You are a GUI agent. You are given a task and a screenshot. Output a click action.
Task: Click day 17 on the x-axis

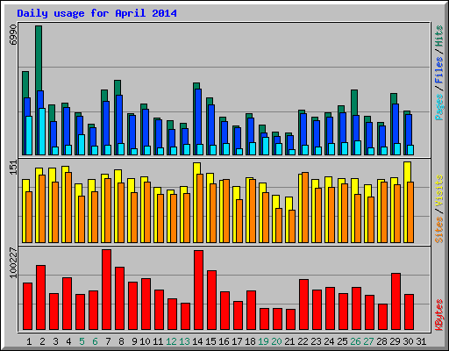point(237,341)
